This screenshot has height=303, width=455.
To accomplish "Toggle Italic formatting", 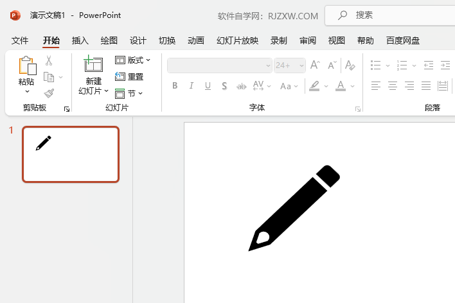I will tap(192, 86).
